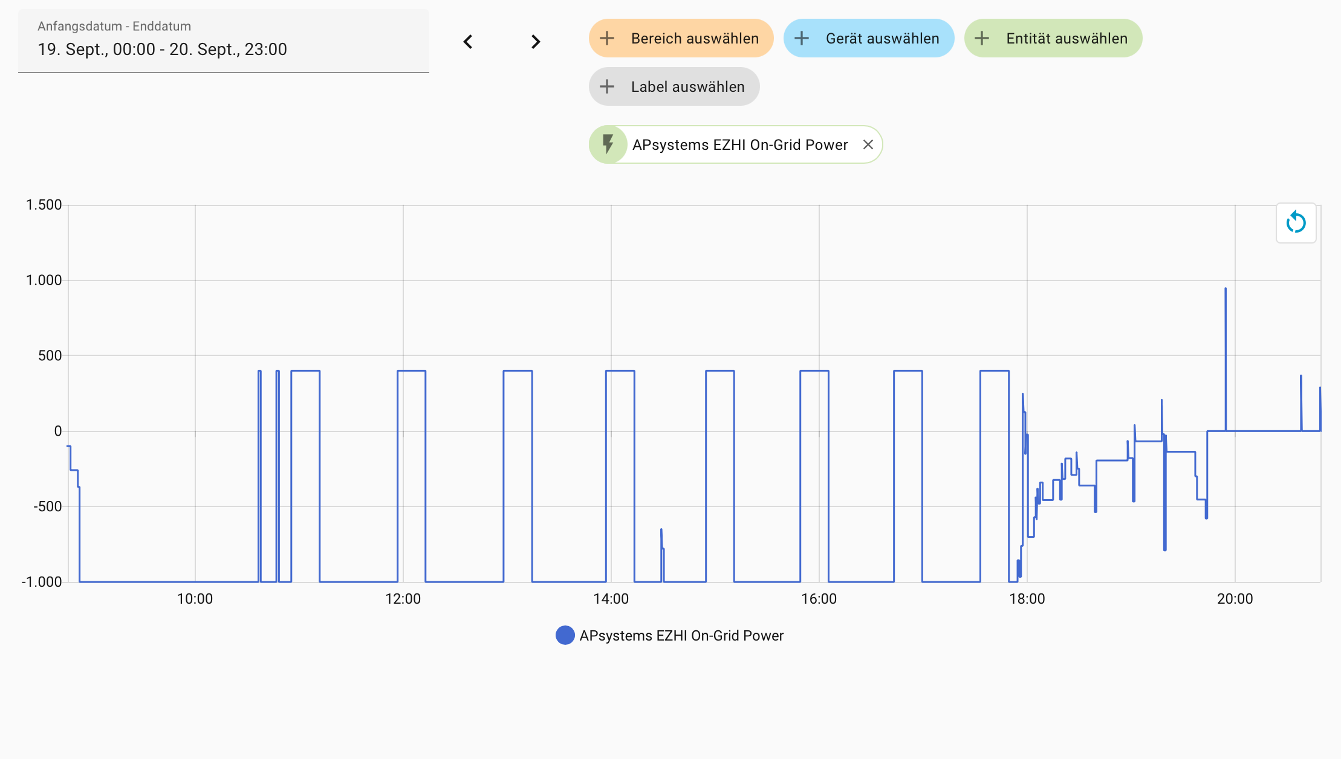This screenshot has width=1341, height=759.
Task: Open the Bereich auswählen picker
Action: click(694, 38)
